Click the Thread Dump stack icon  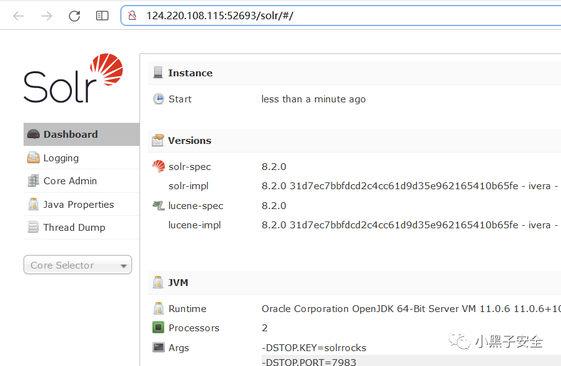[x=33, y=227]
